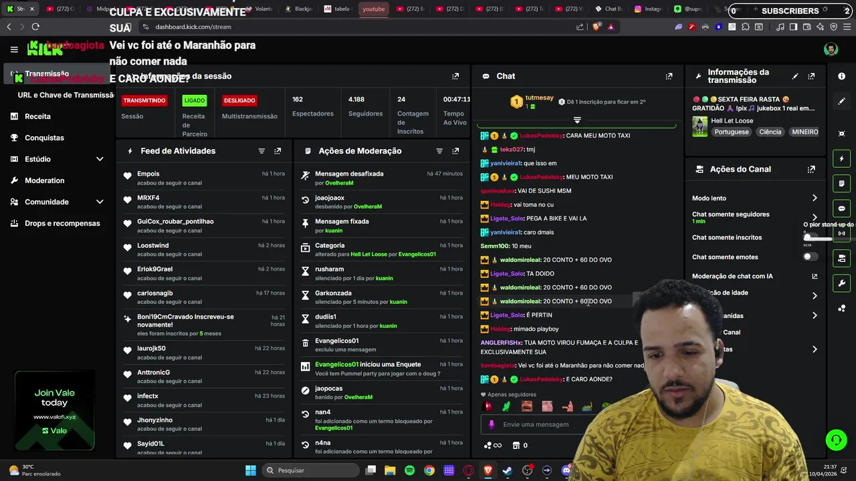Edit stream information with the pencil icon

coord(795,76)
